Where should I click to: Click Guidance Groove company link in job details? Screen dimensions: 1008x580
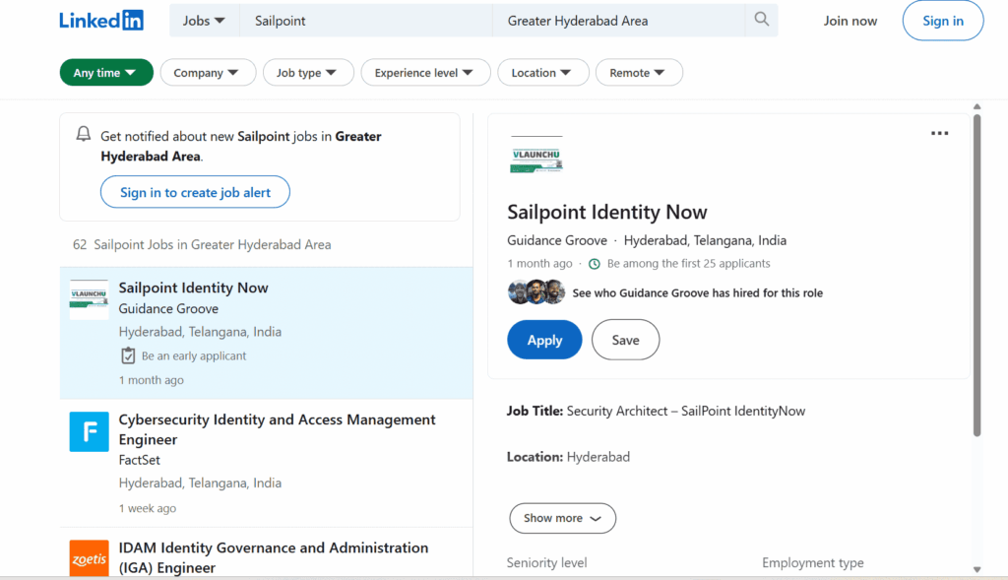pos(557,240)
